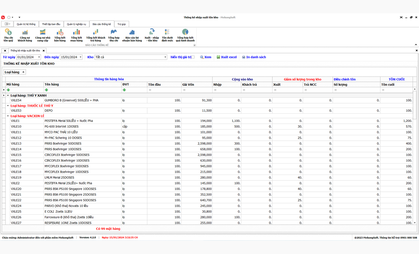Click the filter icon under Giá Vốn

(x=184, y=90)
